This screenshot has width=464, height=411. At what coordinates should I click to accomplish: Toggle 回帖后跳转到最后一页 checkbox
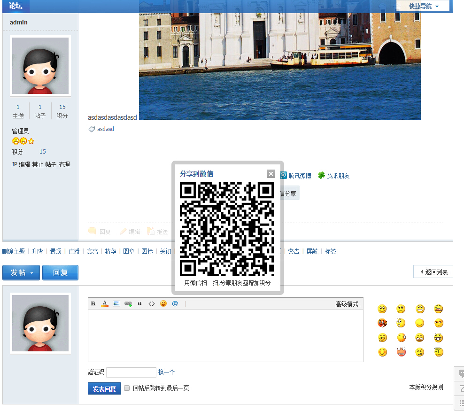click(x=127, y=388)
